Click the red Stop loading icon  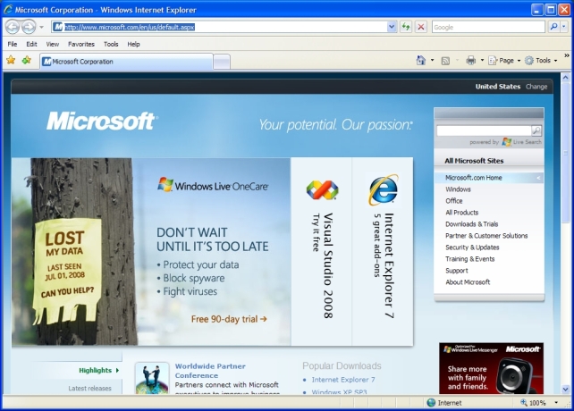[421, 27]
